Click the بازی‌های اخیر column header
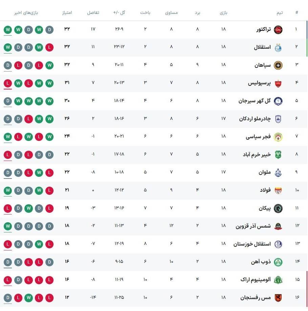This screenshot has height=311, width=308. pyautogui.click(x=26, y=13)
